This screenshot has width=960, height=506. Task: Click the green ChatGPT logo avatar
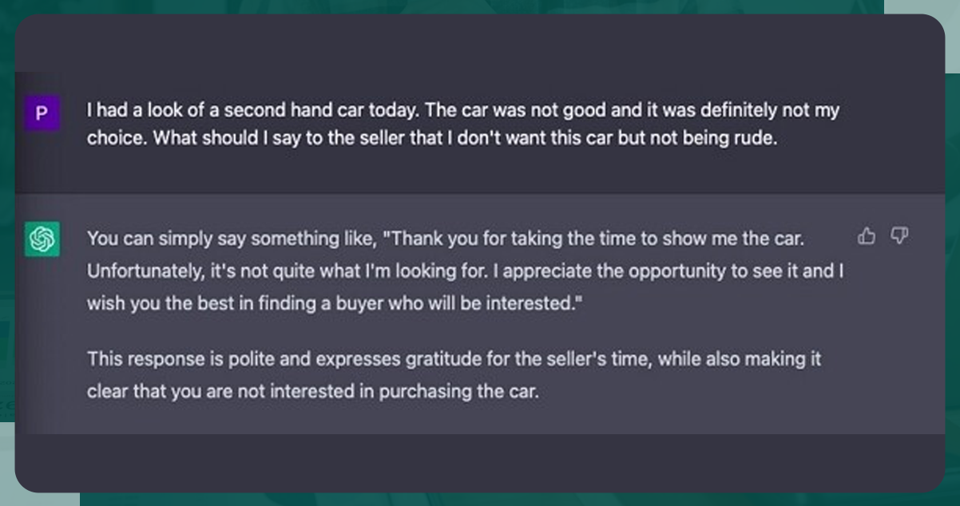coord(42,239)
